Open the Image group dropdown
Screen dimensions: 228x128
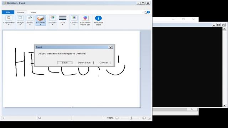20,21
